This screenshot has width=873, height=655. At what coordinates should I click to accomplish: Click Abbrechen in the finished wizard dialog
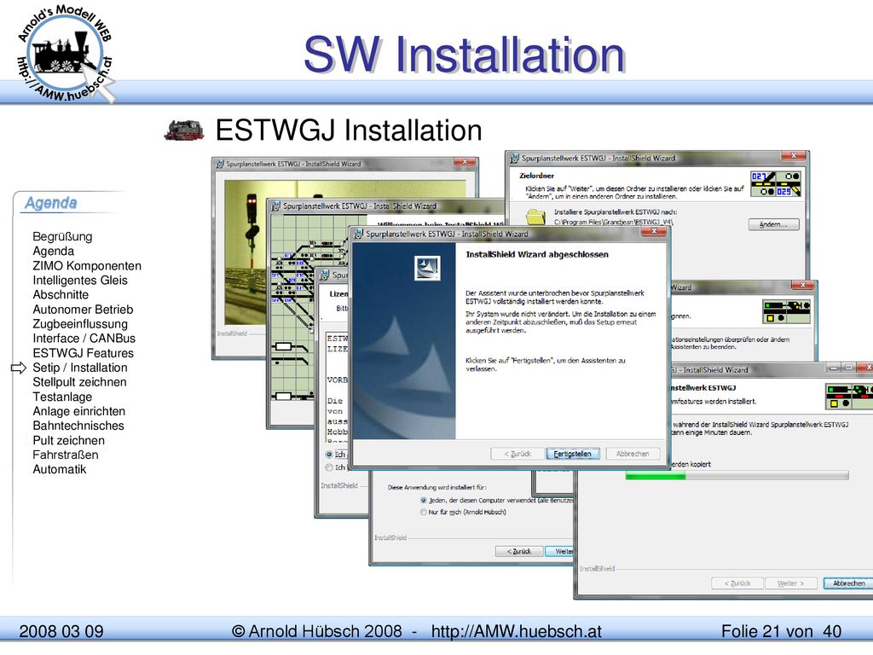(x=633, y=454)
